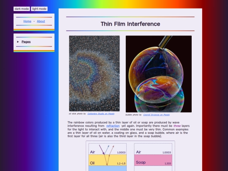Open the oil slick photo thumbnail
Viewport: 228px width, 171px height.
point(95,73)
